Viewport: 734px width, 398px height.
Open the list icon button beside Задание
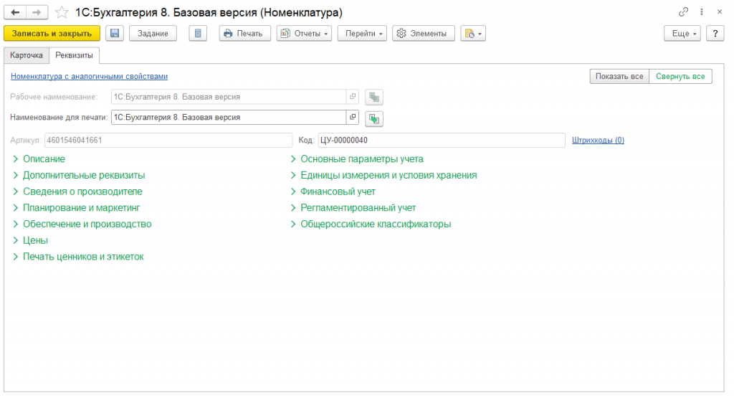tap(198, 33)
